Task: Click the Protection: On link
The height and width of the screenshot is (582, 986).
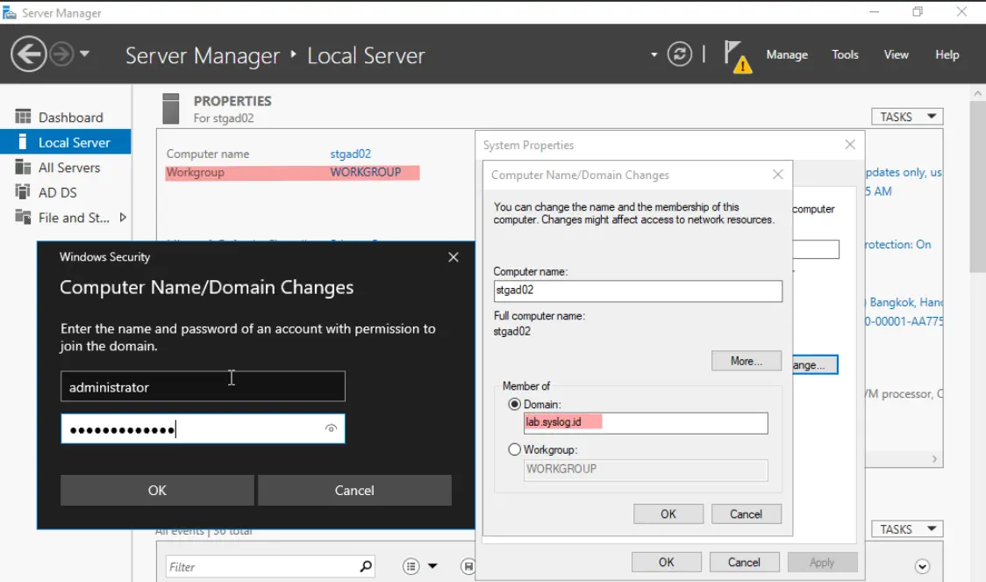Action: click(x=898, y=245)
